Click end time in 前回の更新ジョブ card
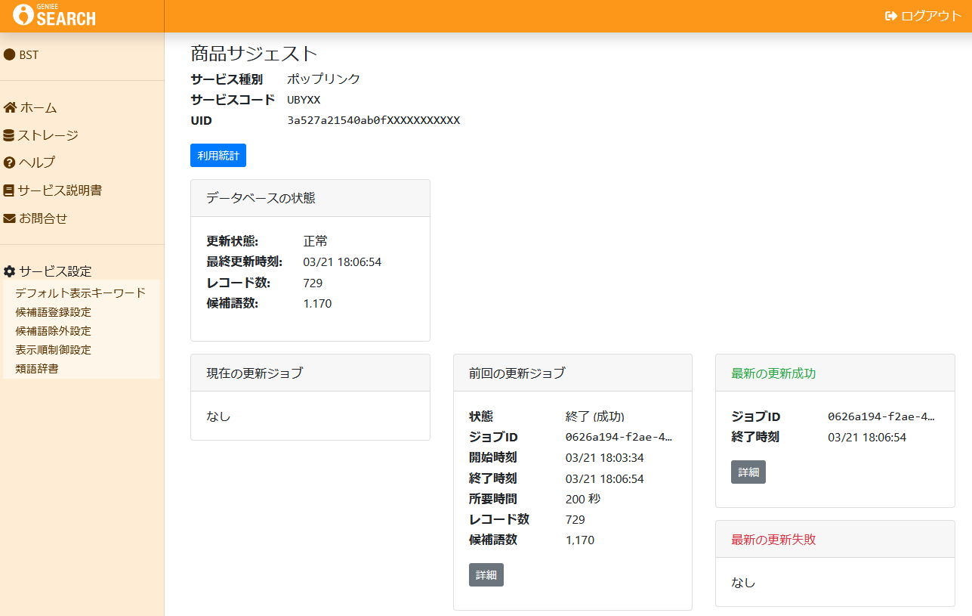The height and width of the screenshot is (616, 972). 605,478
